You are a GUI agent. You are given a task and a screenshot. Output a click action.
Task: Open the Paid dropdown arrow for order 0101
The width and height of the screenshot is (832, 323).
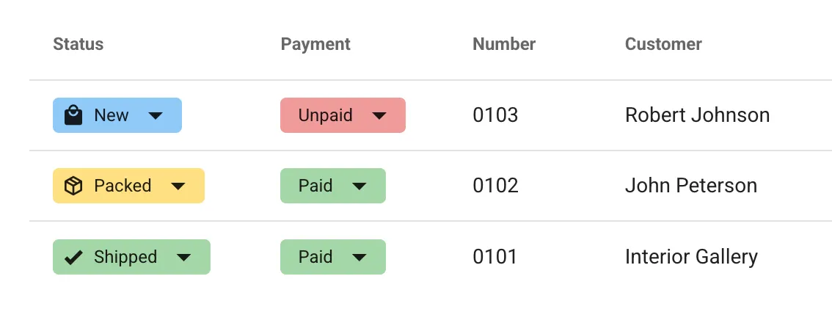click(360, 258)
